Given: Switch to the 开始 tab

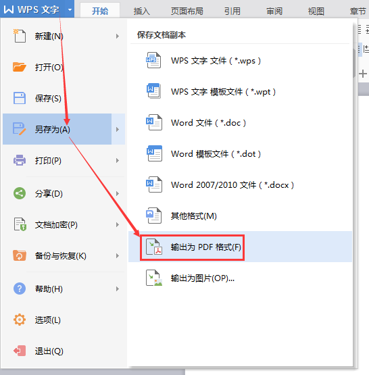Looking at the screenshot, I should [100, 11].
